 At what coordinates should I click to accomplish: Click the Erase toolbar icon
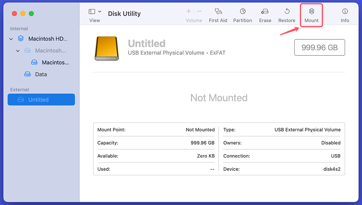pos(265,12)
